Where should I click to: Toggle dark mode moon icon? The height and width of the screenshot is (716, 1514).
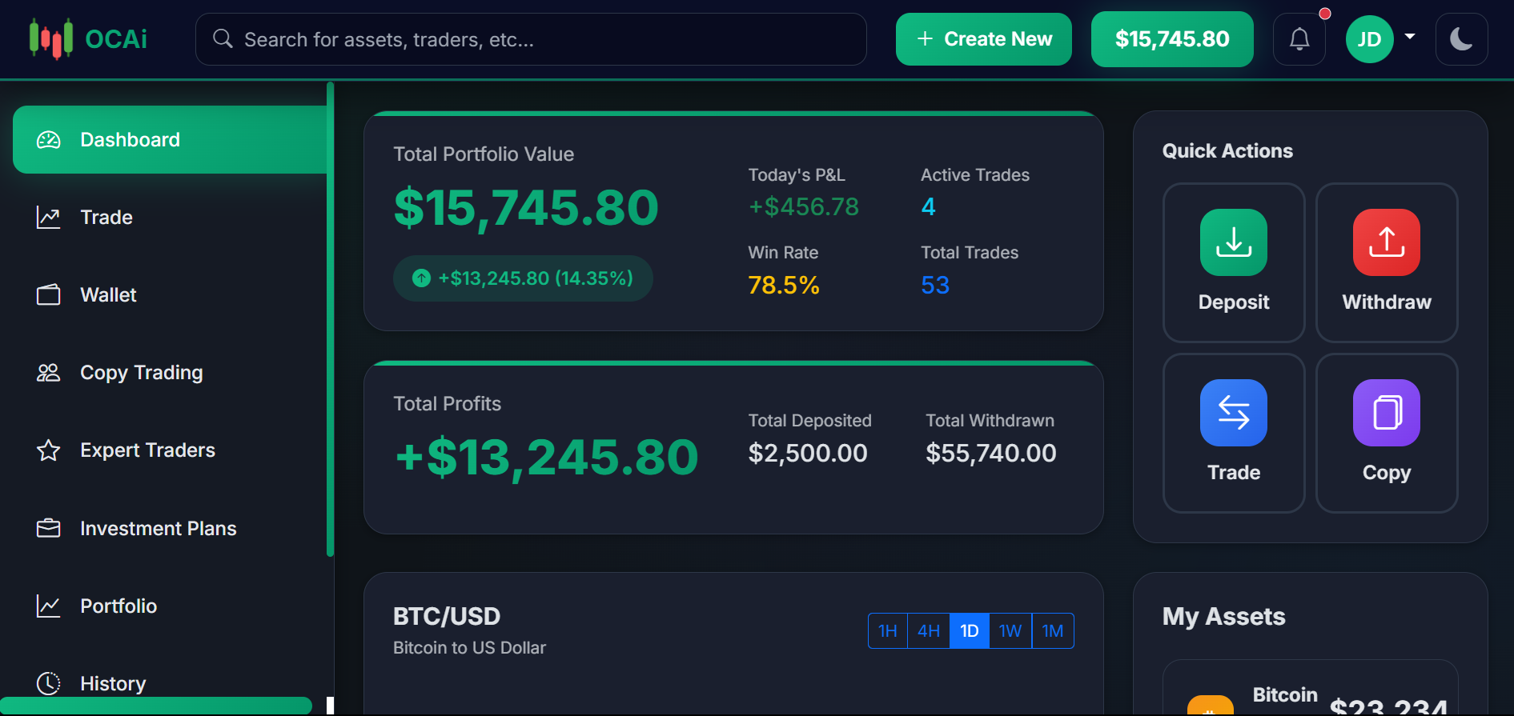click(1461, 39)
